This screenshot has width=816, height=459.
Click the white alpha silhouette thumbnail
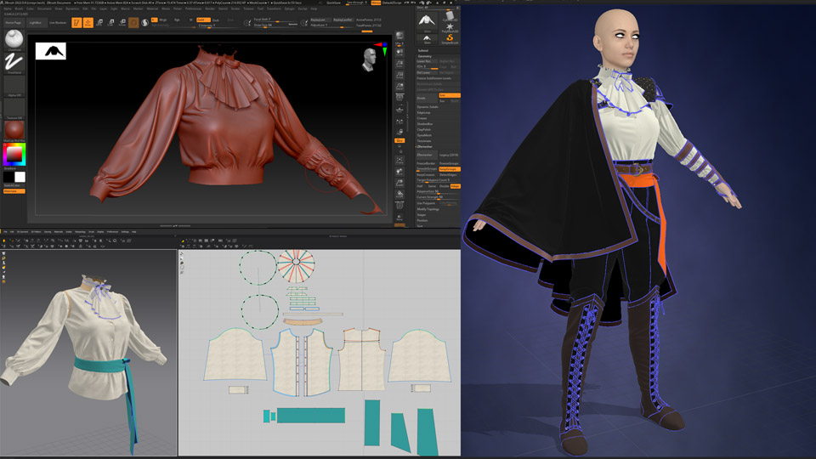(50, 51)
